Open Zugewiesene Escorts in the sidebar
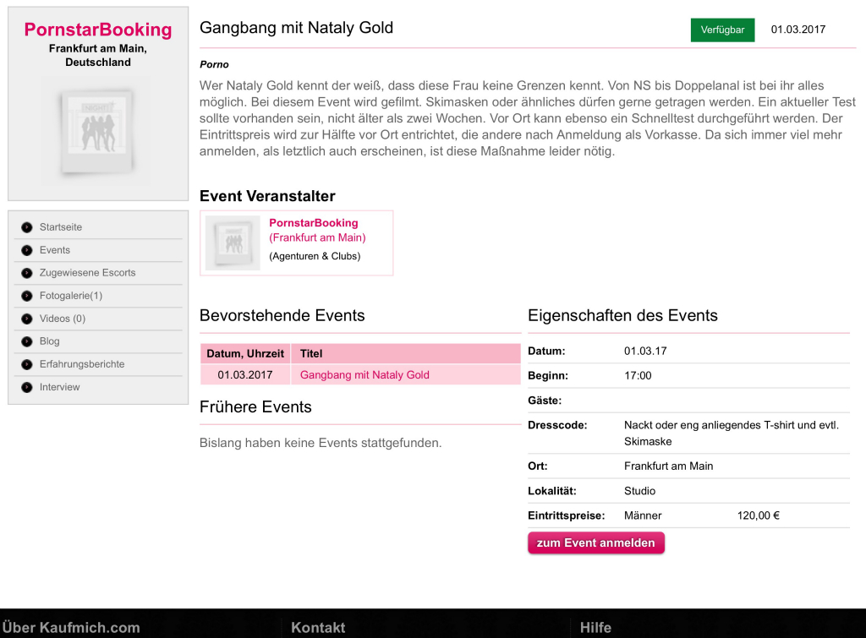Viewport: 866px width, 638px height. tap(87, 273)
